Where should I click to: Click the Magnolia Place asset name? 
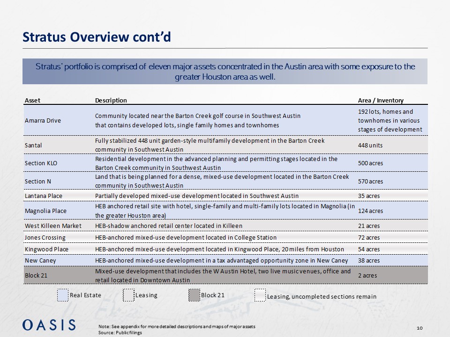tap(45, 211)
